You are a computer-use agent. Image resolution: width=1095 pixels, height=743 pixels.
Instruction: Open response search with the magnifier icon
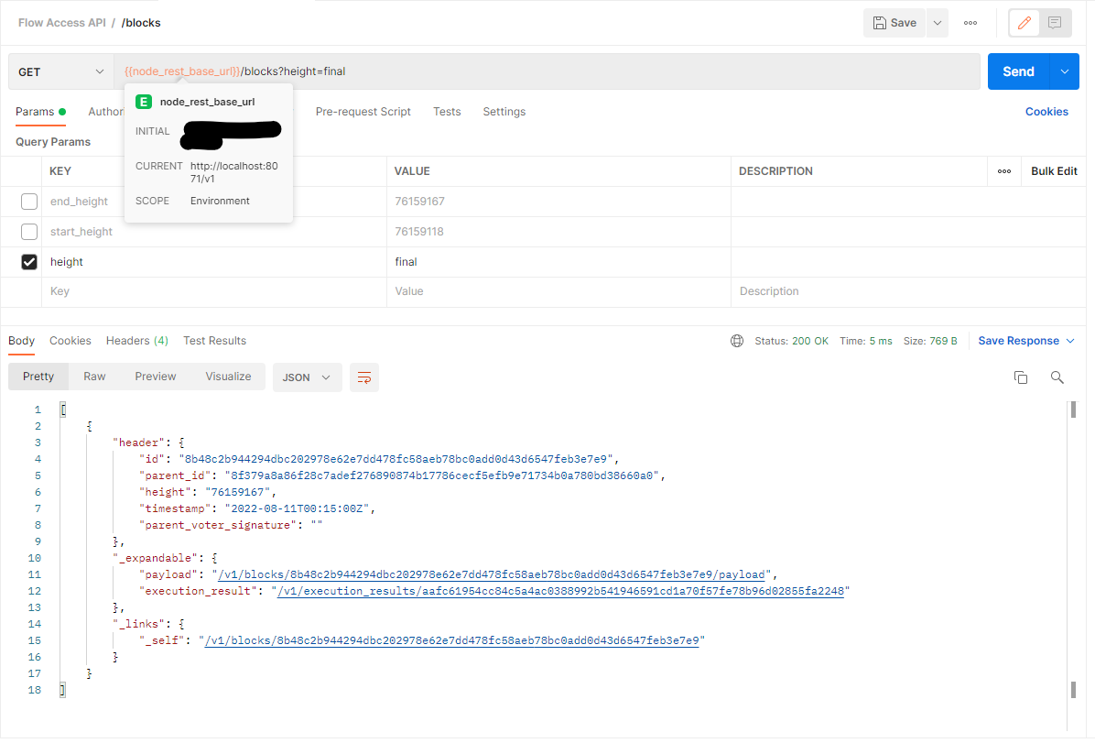tap(1057, 377)
